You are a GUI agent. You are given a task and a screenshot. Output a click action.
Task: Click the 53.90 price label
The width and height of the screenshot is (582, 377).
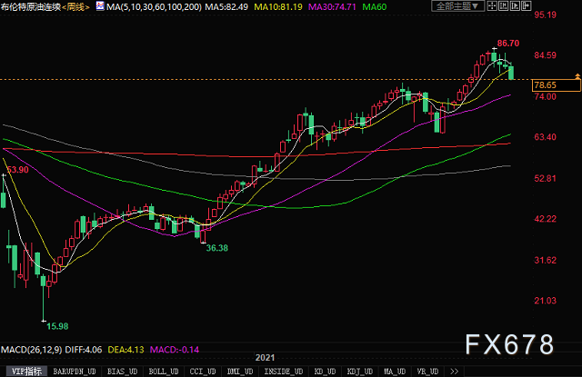(x=18, y=170)
